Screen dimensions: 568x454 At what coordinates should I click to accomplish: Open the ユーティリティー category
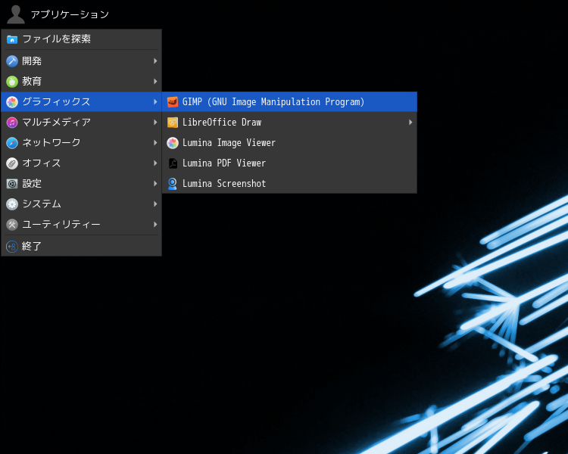pyautogui.click(x=82, y=225)
